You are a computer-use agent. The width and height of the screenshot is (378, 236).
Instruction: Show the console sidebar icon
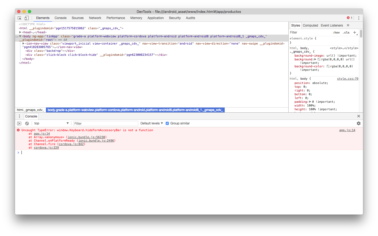19,123
